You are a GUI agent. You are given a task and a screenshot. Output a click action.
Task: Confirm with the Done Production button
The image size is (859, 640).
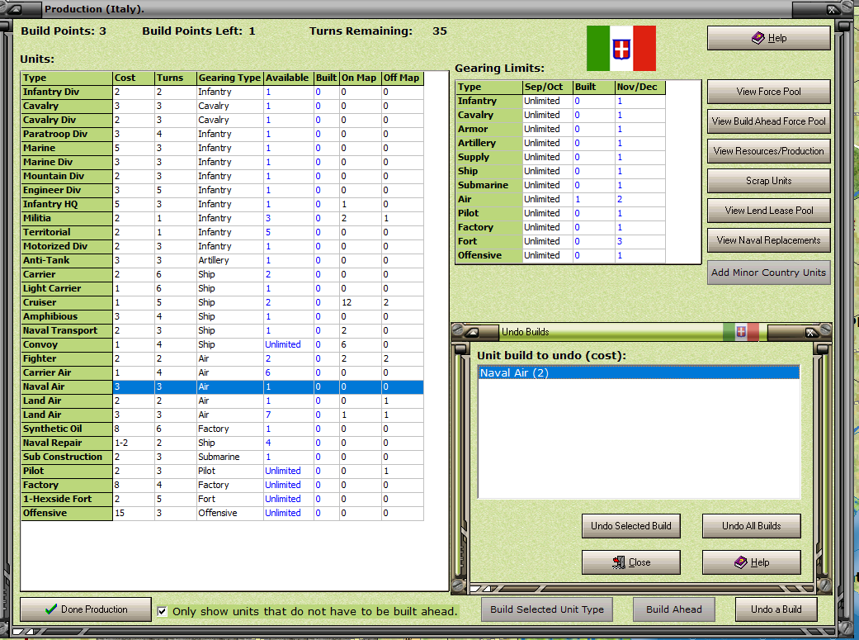pyautogui.click(x=86, y=609)
